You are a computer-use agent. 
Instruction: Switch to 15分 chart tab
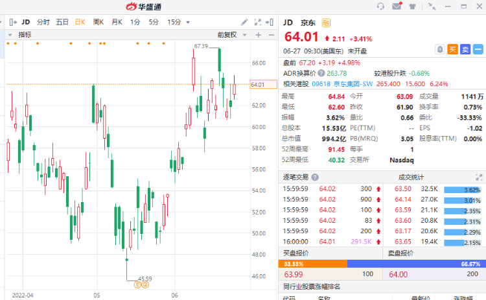pyautogui.click(x=174, y=22)
